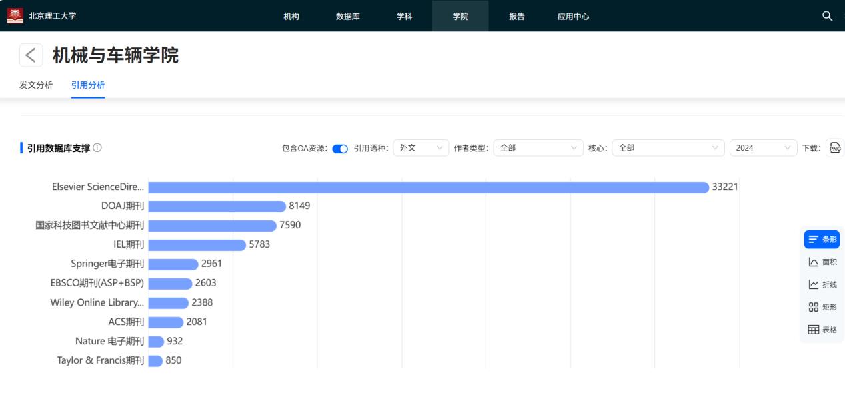The height and width of the screenshot is (395, 845).
Task: Click the info icon beside 引用数据库支撑
Action: (98, 148)
